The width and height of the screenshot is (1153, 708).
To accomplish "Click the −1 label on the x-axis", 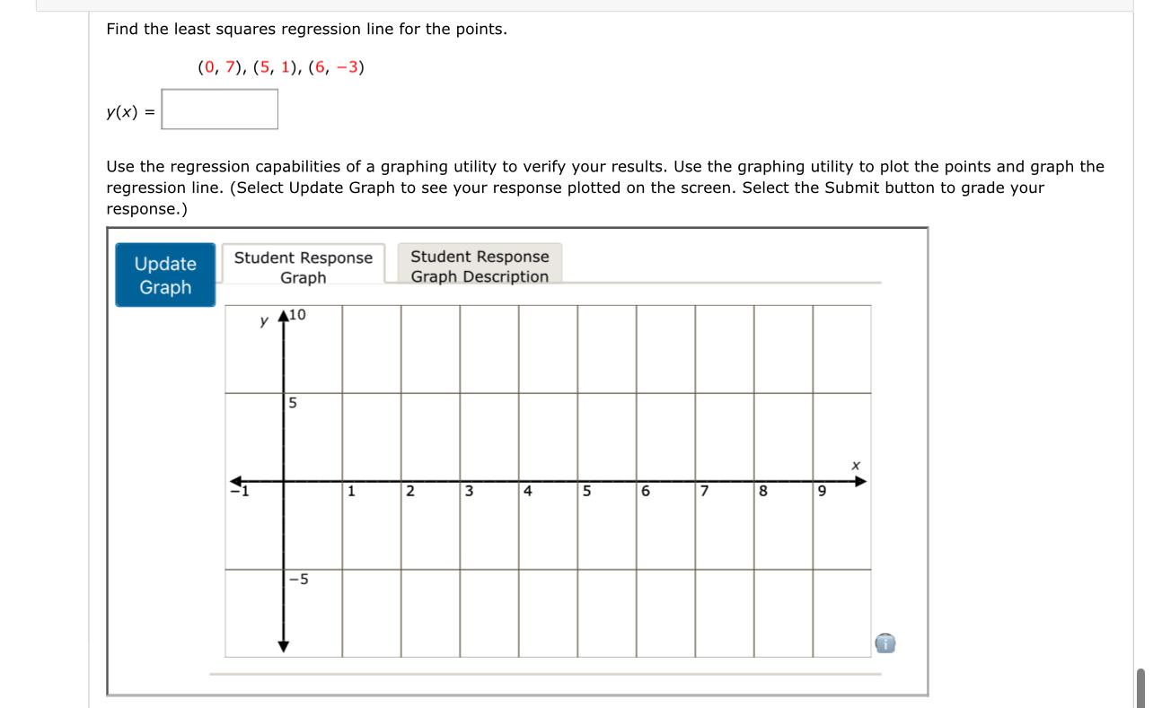I will [238, 492].
